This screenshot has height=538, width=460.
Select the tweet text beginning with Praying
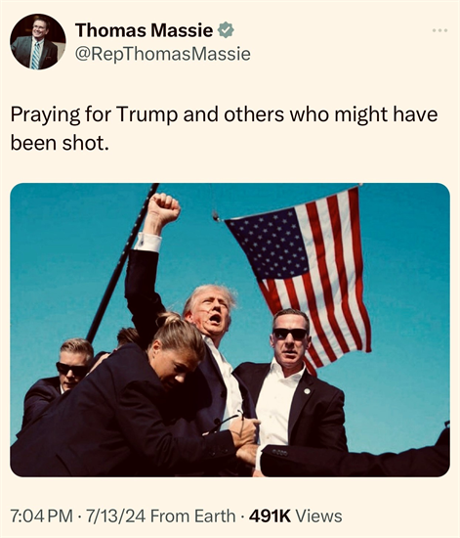(224, 128)
